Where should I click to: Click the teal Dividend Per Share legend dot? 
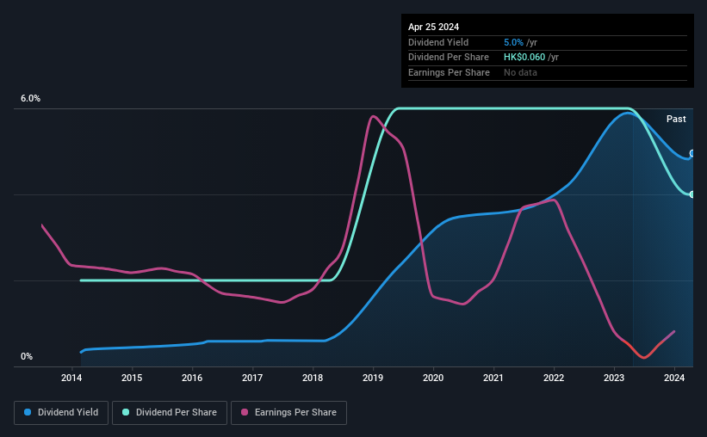pos(126,412)
